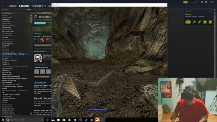Select the running Elder Scrolls V row
Image resolution: width=217 pixels, height=122 pixels.
[16, 54]
